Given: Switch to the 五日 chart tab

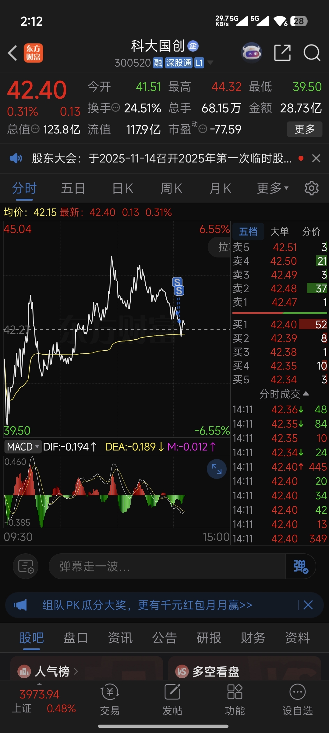Looking at the screenshot, I should tap(73, 188).
